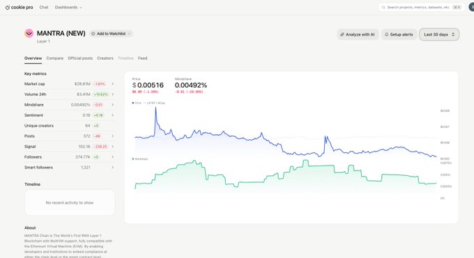474x258 pixels.
Task: Open the watchlist dropdown chevron
Action: (129, 33)
